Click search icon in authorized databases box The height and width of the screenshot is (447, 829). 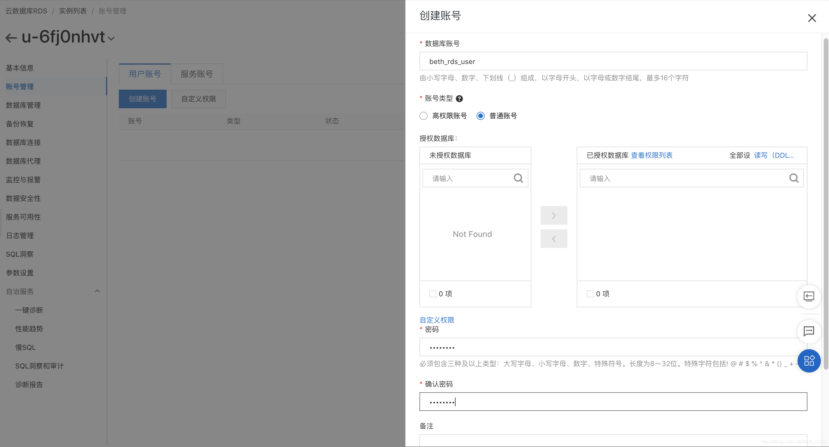(793, 178)
